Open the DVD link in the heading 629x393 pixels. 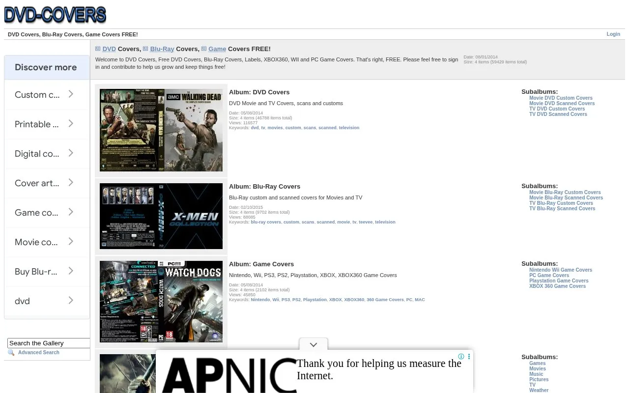coord(109,49)
